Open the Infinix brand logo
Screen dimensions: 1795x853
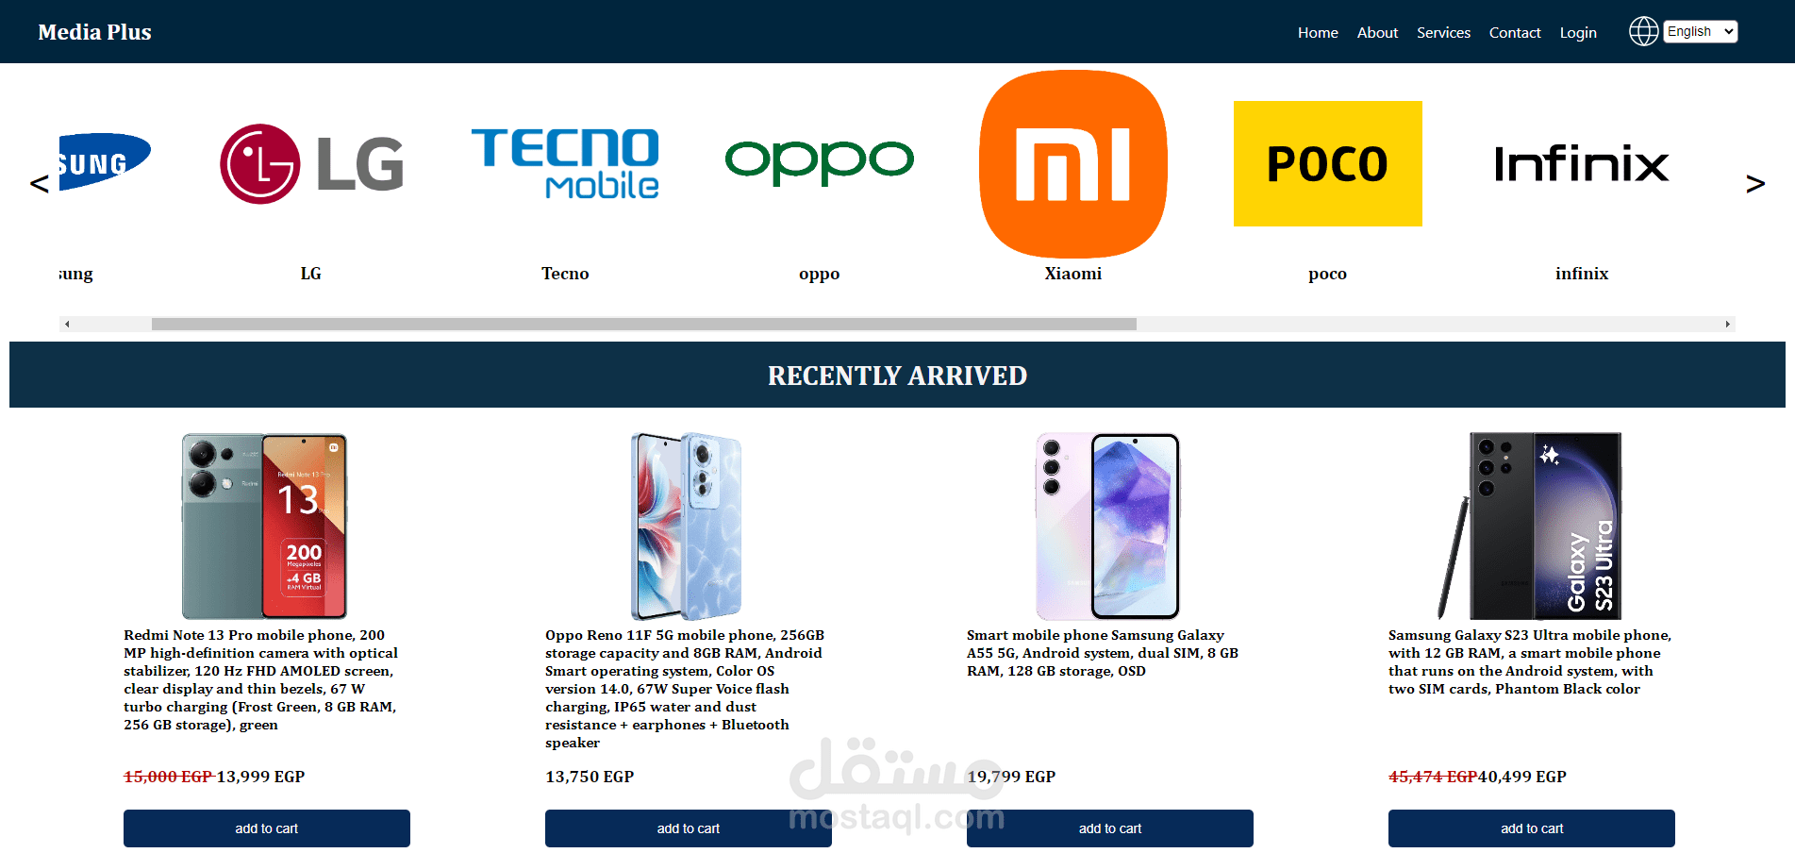1582,163
